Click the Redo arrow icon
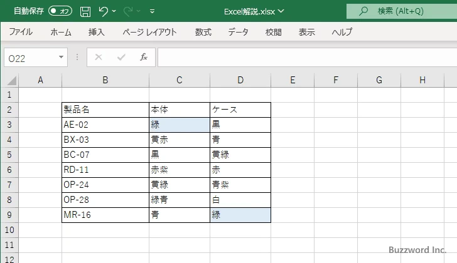 coord(127,11)
